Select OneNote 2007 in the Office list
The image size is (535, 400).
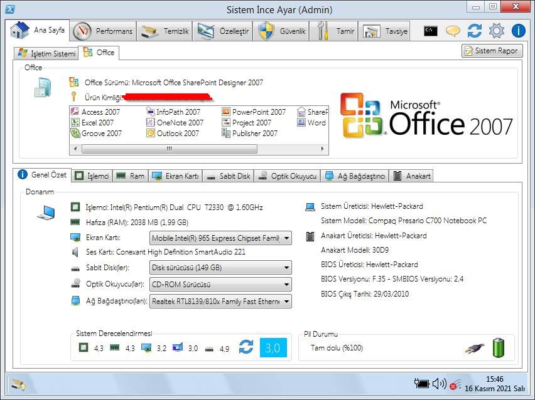point(175,123)
